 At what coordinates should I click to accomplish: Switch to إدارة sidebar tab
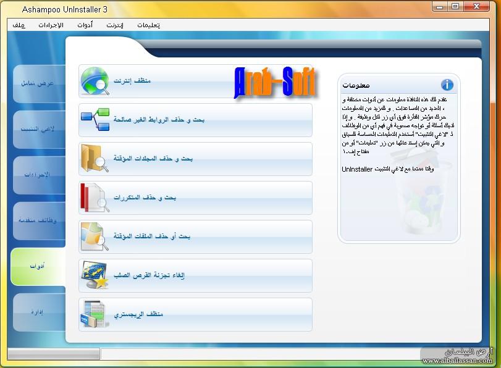point(39,312)
